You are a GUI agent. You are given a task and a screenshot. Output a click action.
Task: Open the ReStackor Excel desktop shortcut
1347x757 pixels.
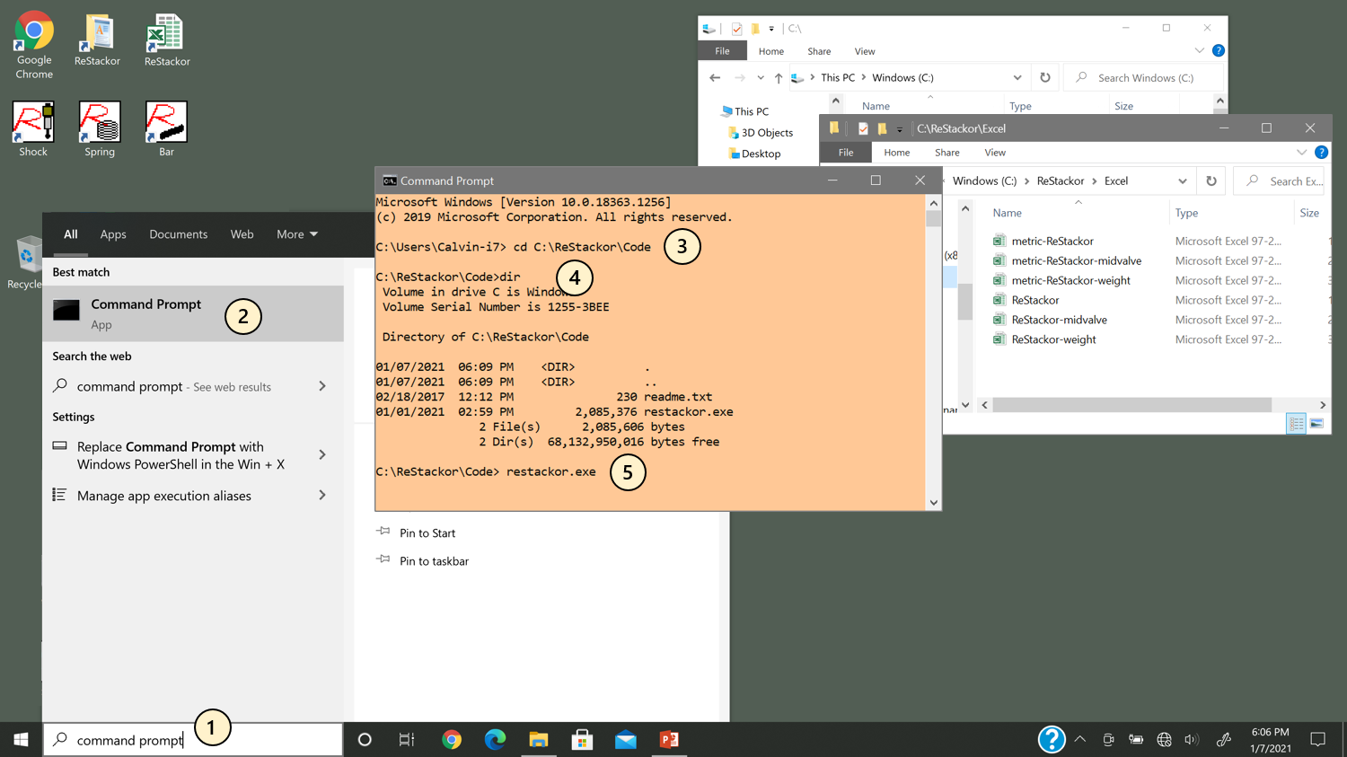[x=167, y=40]
